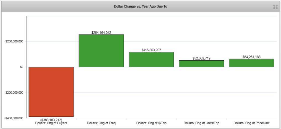Select "Dollars: Chg dt Price/Unit" axis label
Screen dimensions: 281x129
click(x=251, y=123)
